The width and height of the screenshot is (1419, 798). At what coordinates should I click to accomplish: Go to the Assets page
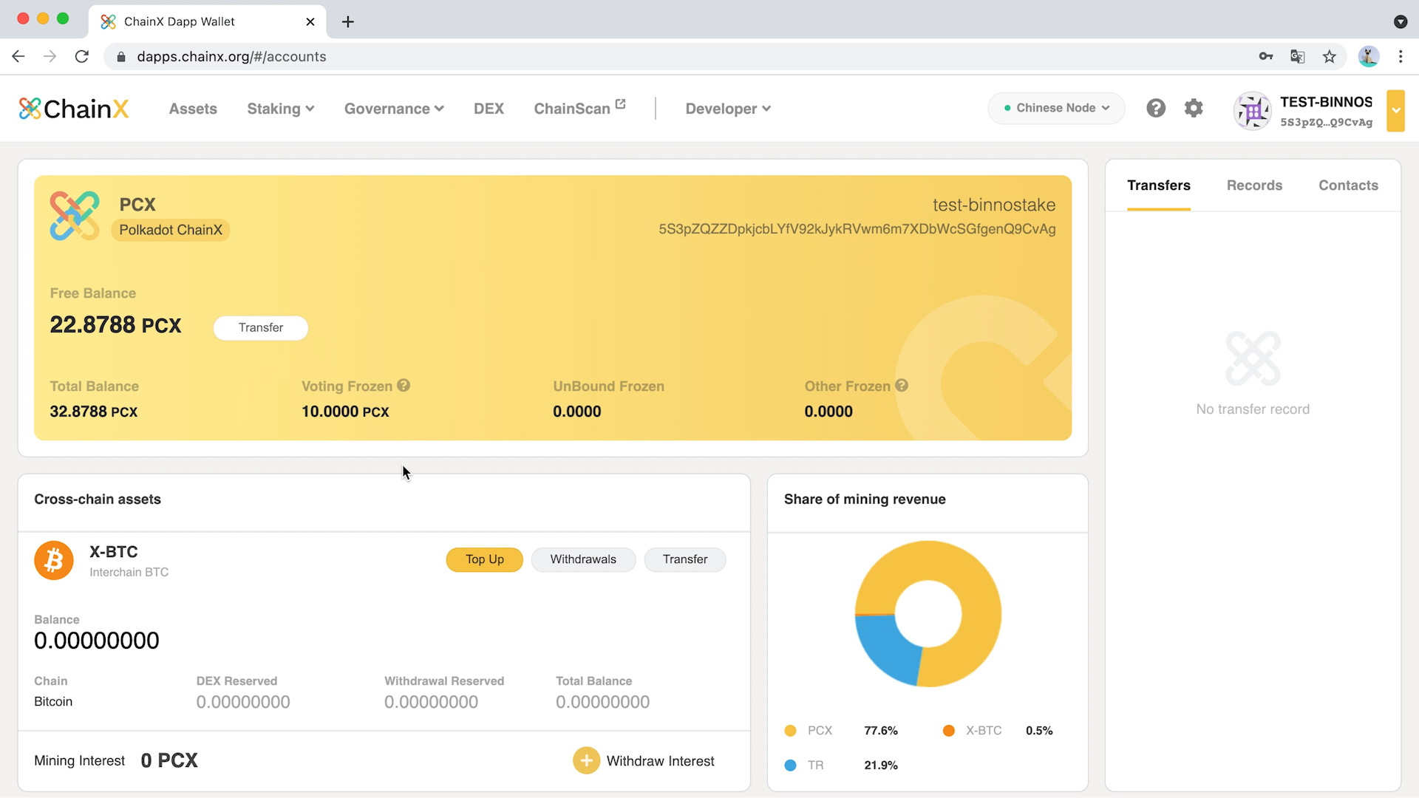tap(193, 109)
